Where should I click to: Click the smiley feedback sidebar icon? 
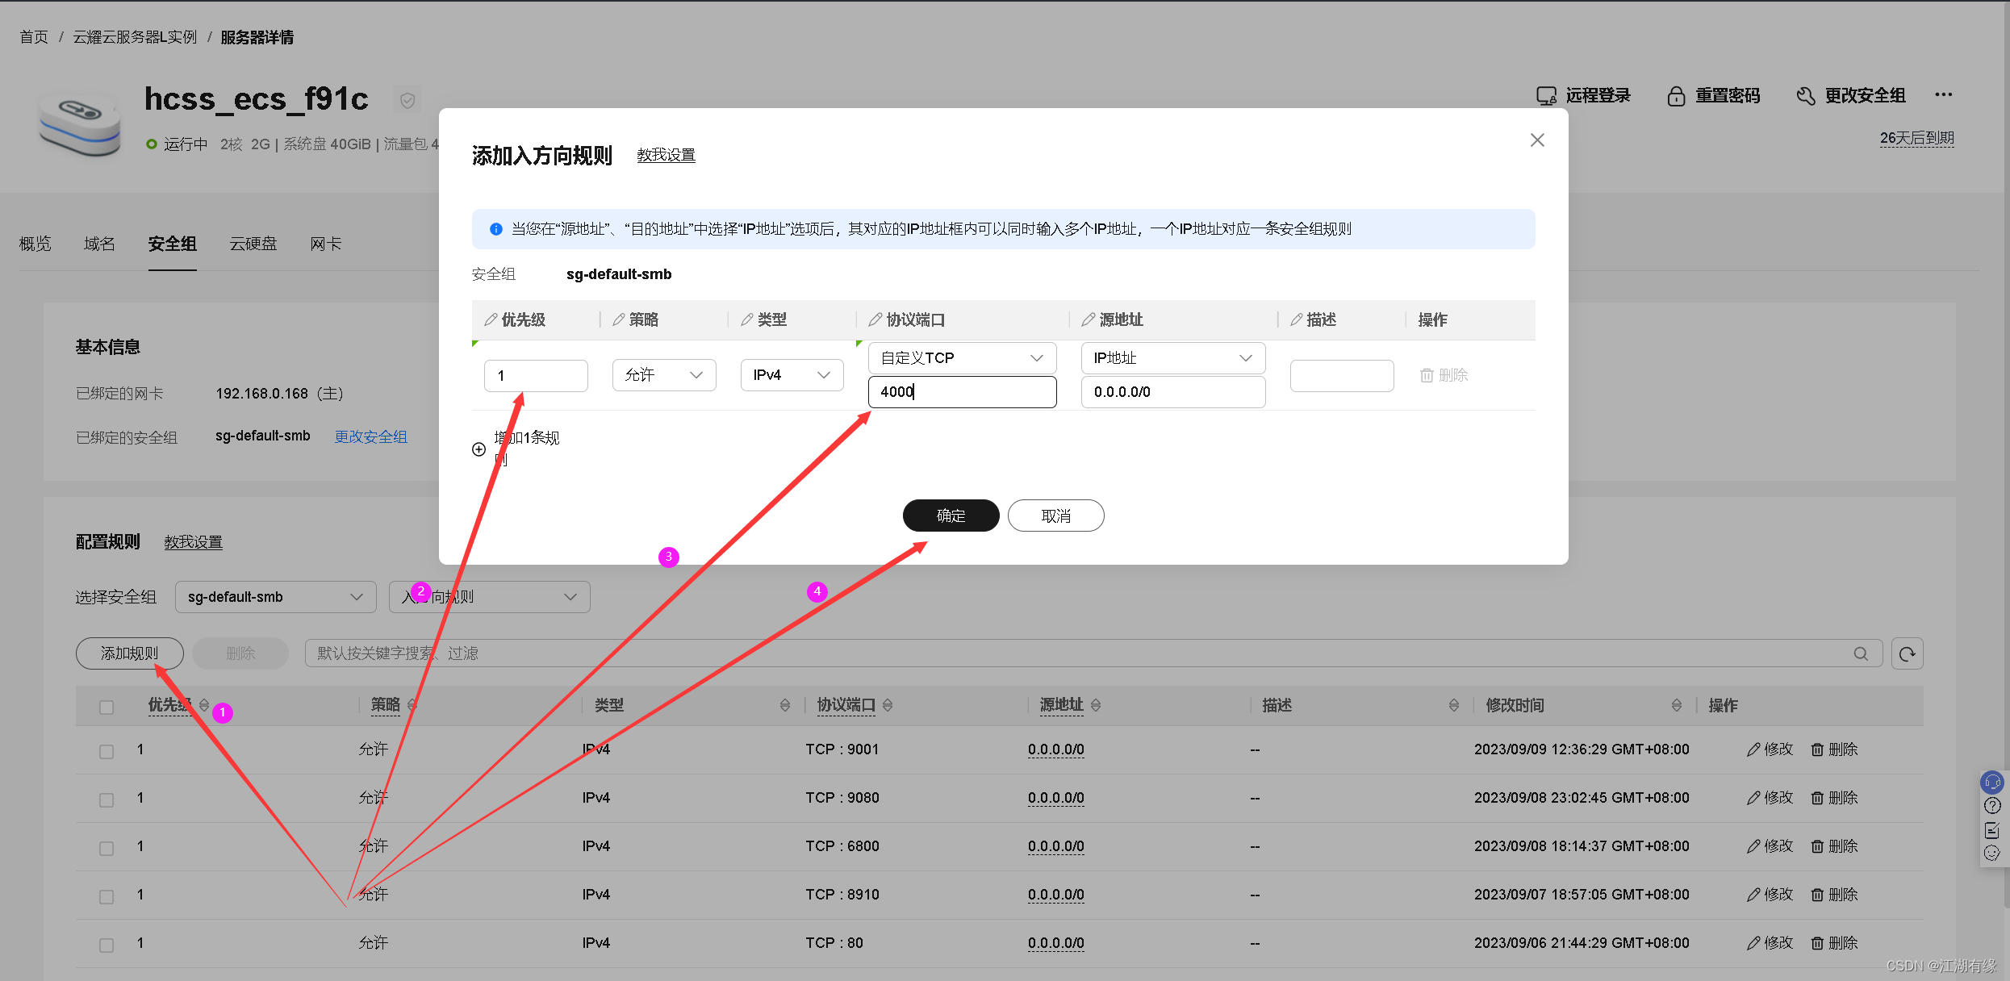[1992, 853]
